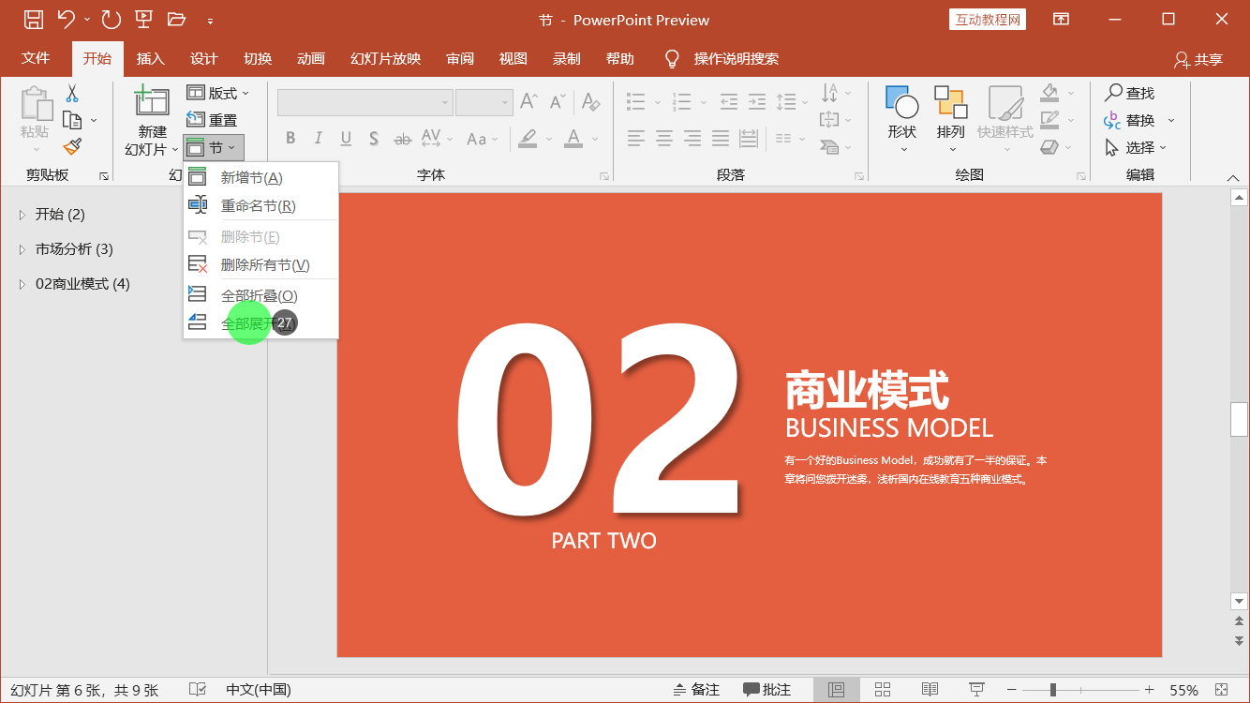Toggle Align Left paragraph button
This screenshot has height=703, width=1250.
pyautogui.click(x=636, y=139)
